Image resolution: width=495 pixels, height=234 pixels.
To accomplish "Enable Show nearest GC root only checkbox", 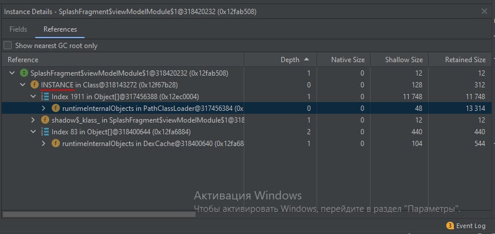I will click(8, 45).
